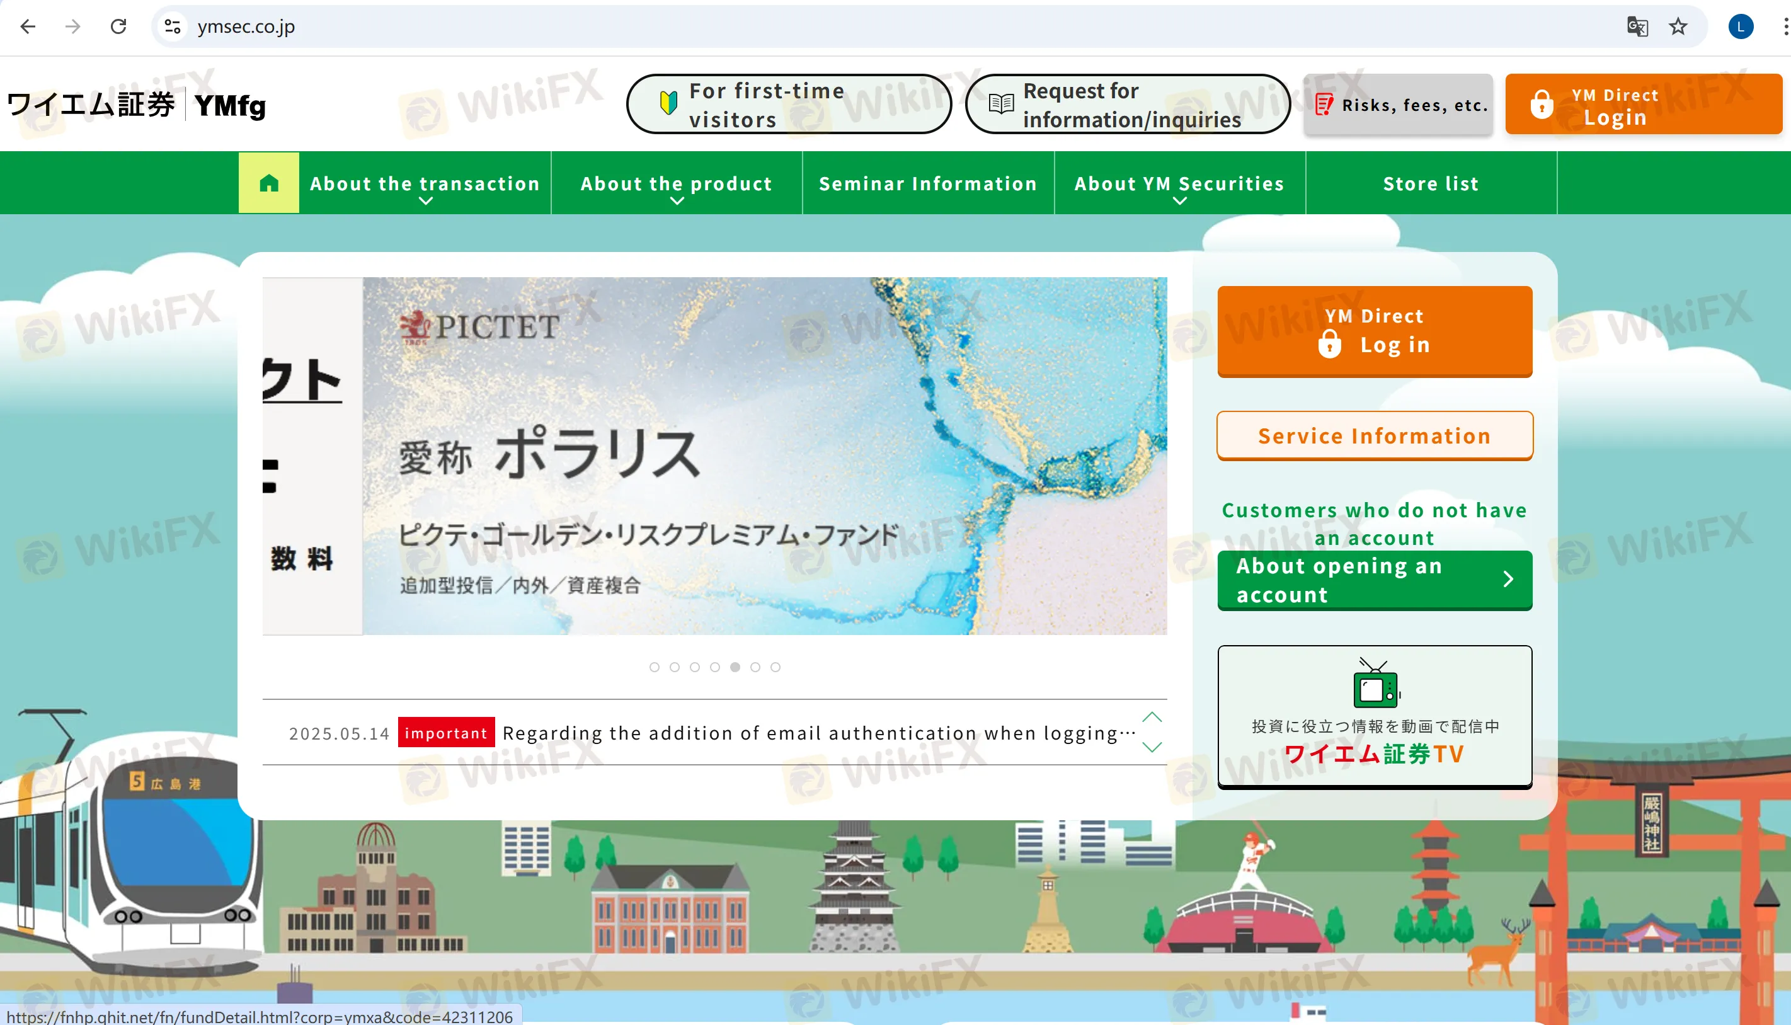The image size is (1791, 1025).
Task: Select fifth active carousel dot
Action: pyautogui.click(x=735, y=667)
